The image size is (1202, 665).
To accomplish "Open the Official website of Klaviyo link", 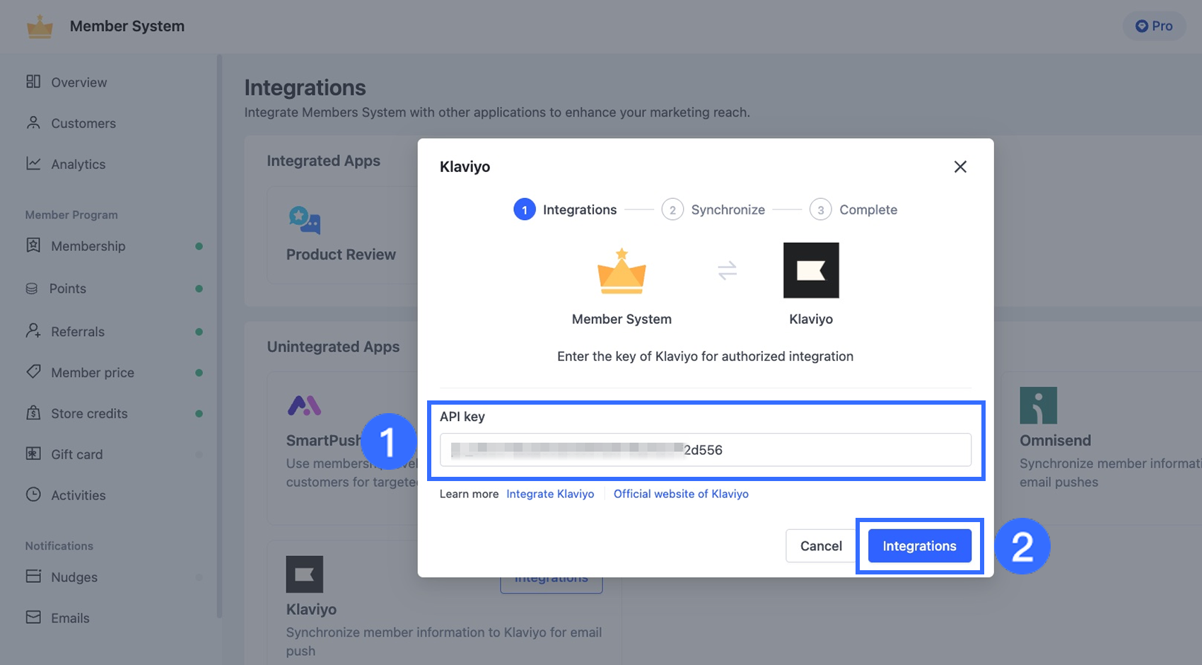I will pos(681,494).
